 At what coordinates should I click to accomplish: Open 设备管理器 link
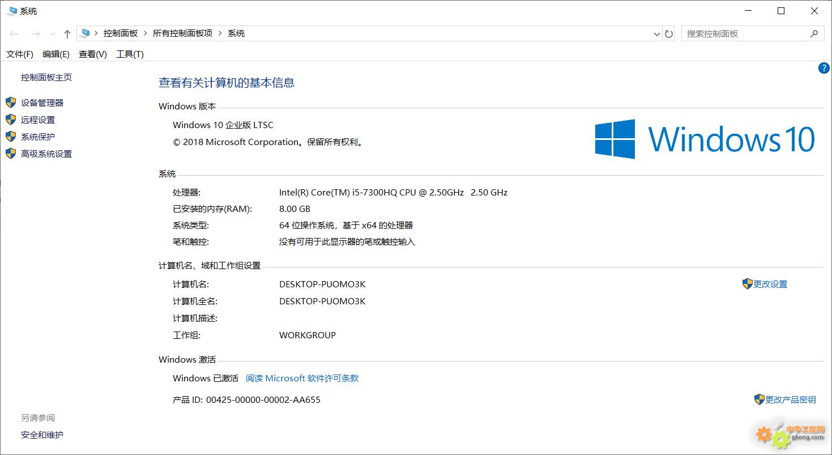[x=42, y=103]
